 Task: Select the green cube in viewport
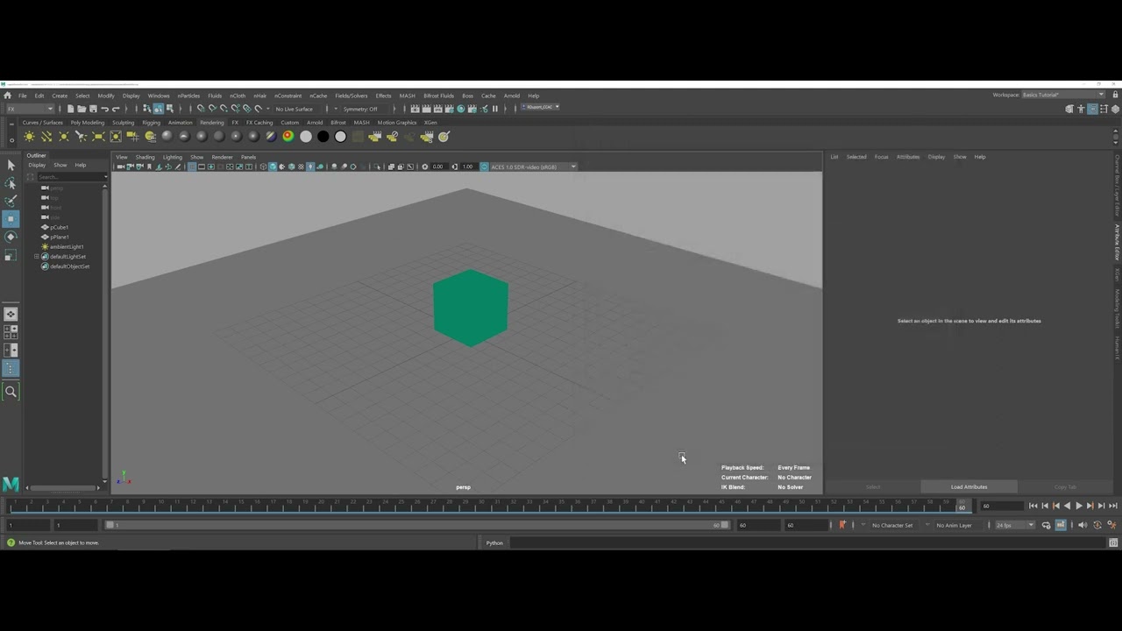471,308
